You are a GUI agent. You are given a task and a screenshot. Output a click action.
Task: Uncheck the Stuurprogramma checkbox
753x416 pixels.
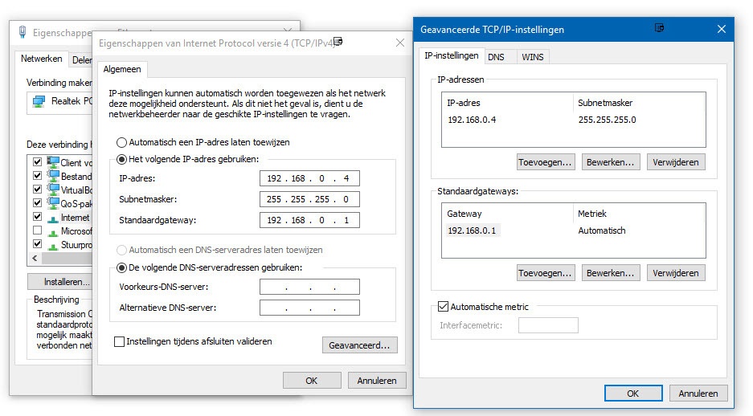tap(37, 244)
